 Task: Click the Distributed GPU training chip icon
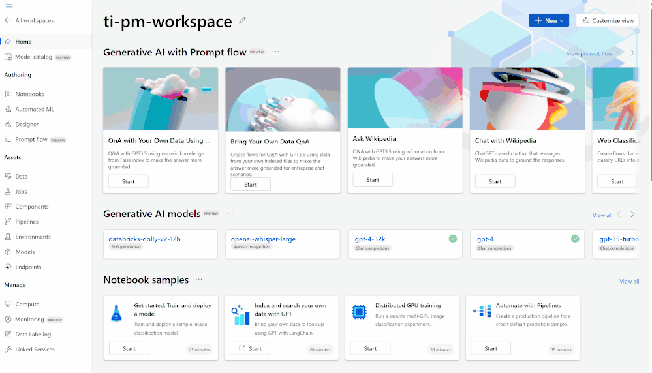(x=359, y=312)
